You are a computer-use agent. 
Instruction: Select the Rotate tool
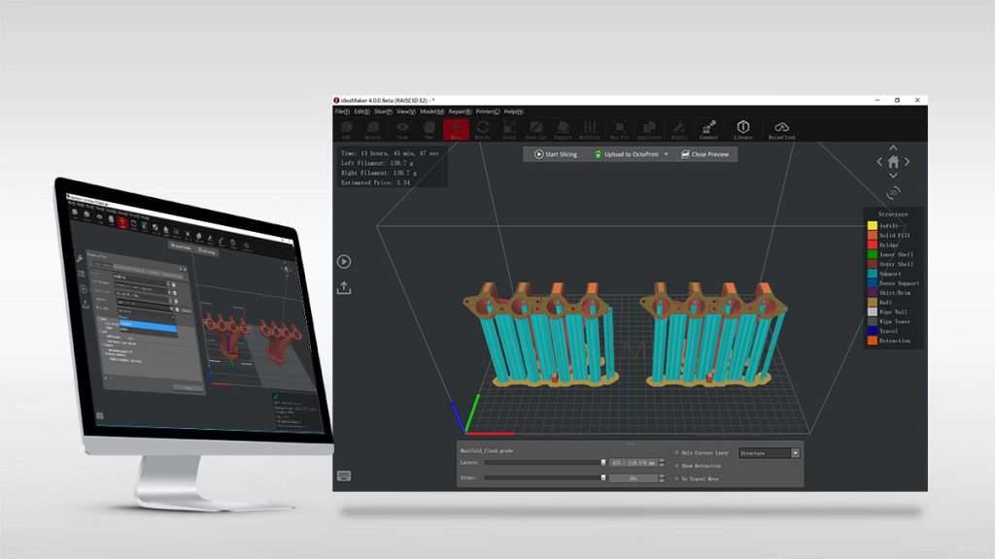point(483,128)
